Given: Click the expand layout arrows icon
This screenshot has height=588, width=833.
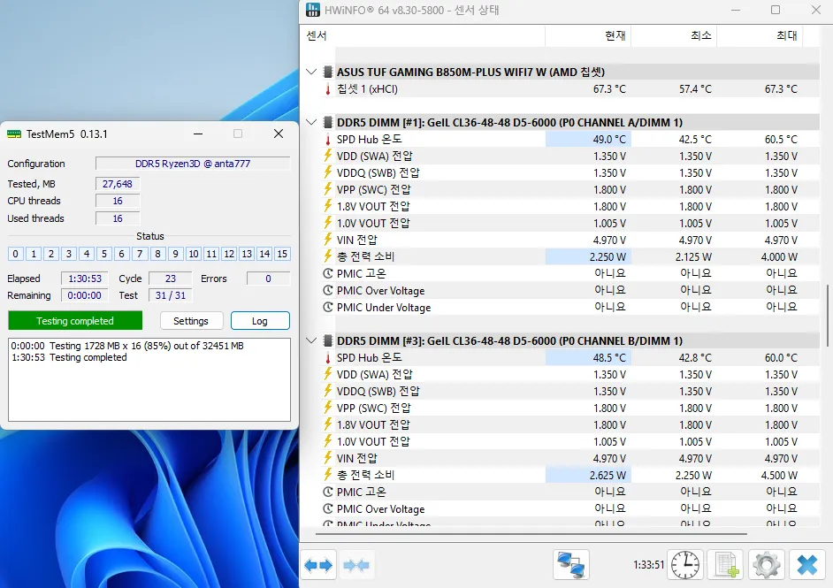Looking at the screenshot, I should [x=318, y=565].
